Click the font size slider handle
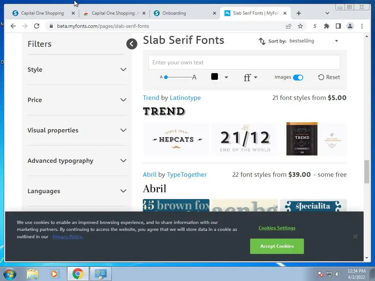Viewport: 375px width, 281px height. click(x=166, y=77)
